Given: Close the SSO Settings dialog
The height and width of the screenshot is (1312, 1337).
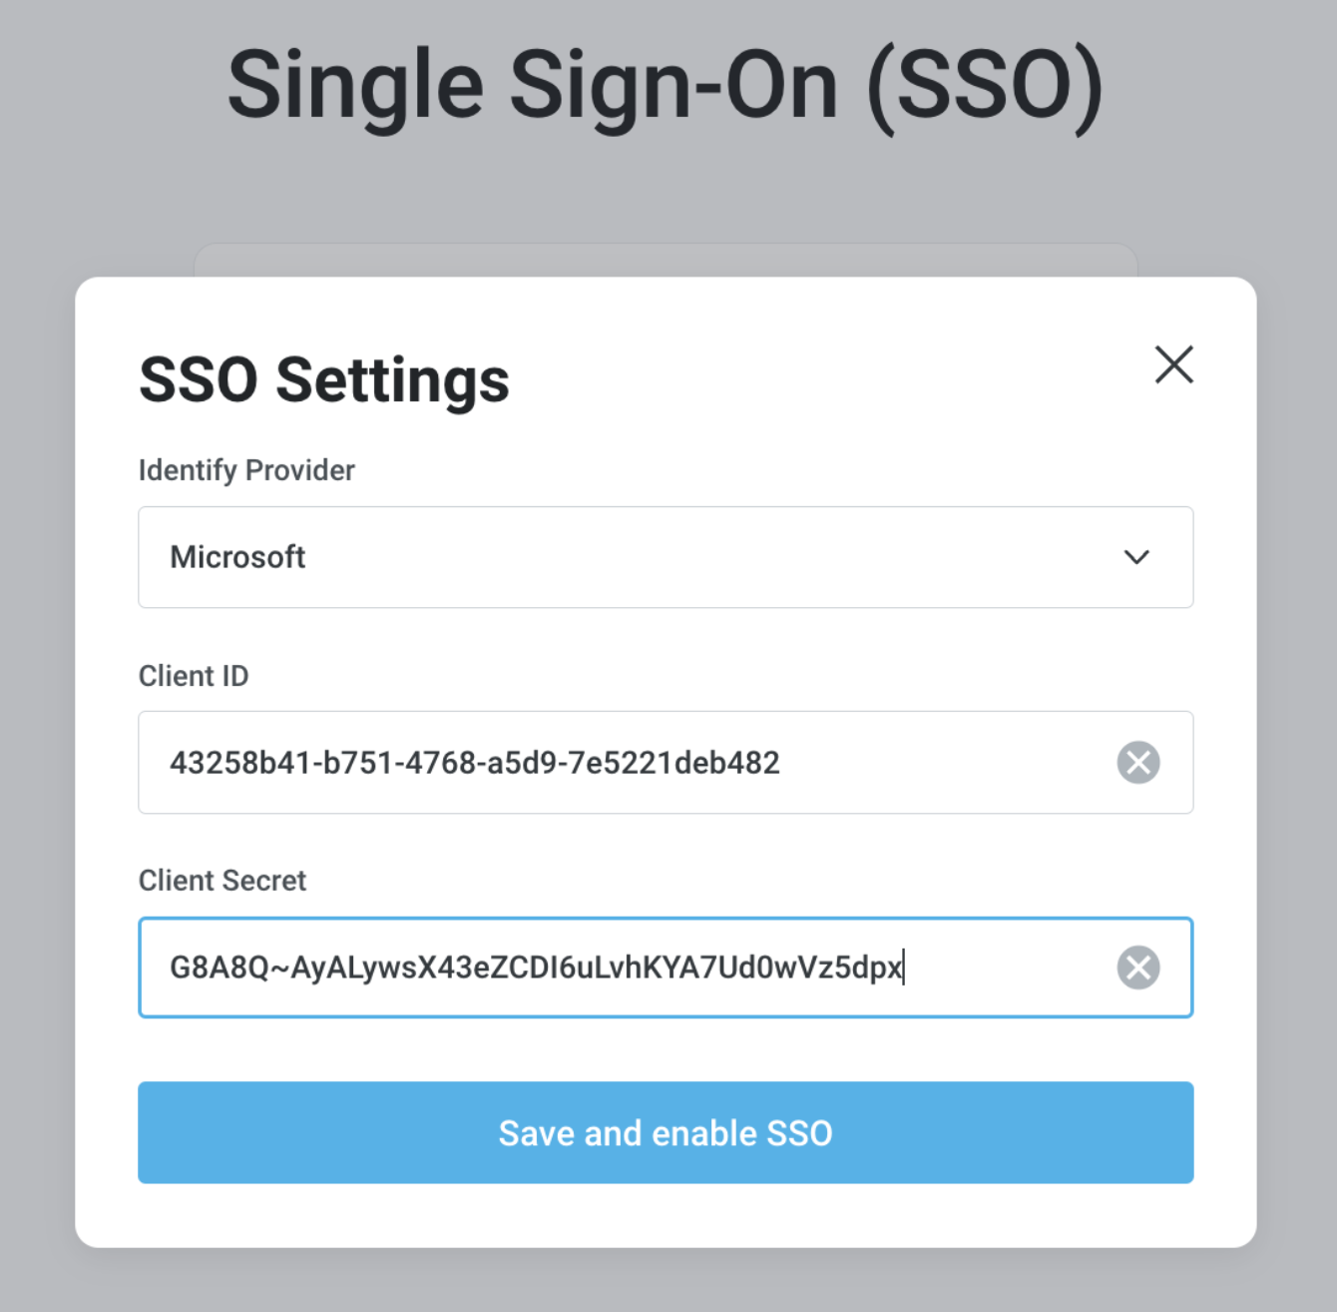Looking at the screenshot, I should [x=1174, y=364].
